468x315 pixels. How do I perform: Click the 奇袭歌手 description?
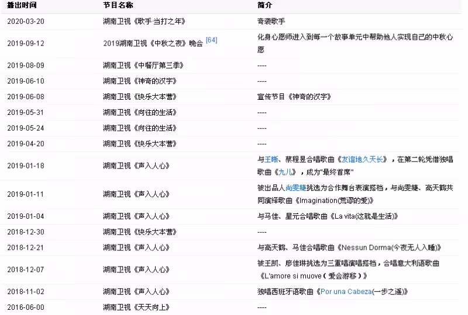pos(271,22)
